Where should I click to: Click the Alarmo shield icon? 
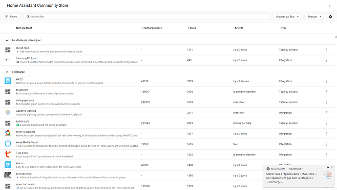click(8, 165)
